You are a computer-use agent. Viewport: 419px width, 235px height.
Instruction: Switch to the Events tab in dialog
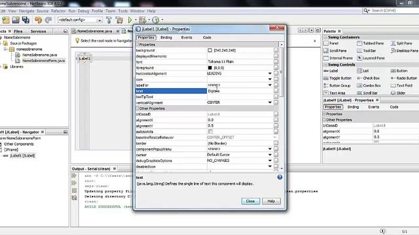tap(187, 38)
